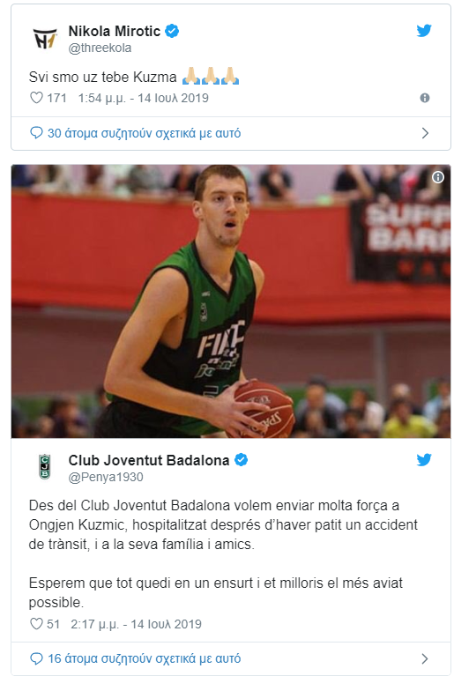Viewport: 454px width, 676px height.
Task: Open info icon on Mirotic tweet
Action: pyautogui.click(x=425, y=98)
